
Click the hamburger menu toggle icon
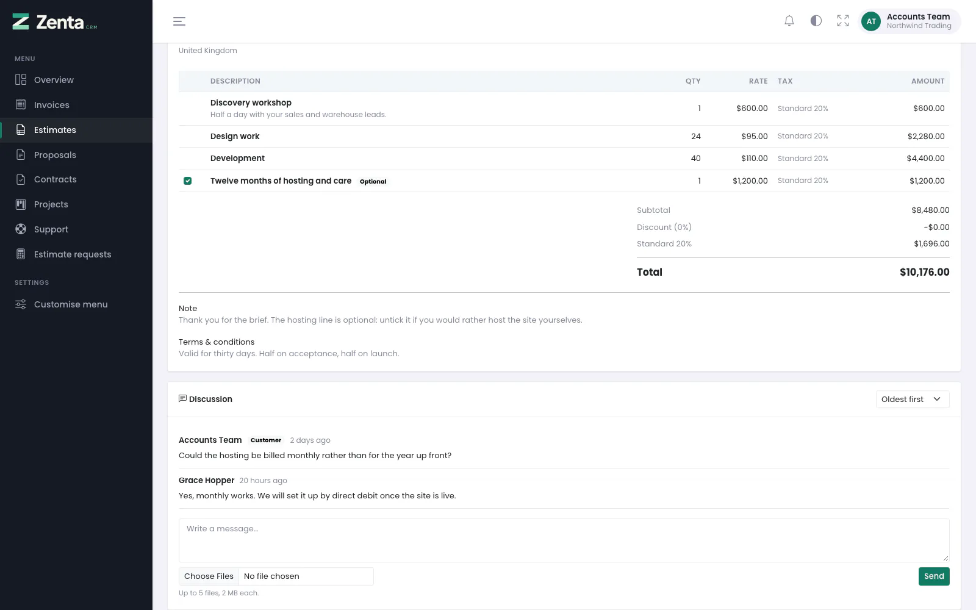179,21
